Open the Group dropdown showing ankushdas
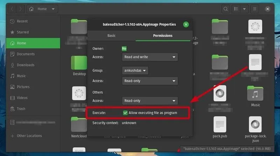280x156 pixels. [x=135, y=70]
